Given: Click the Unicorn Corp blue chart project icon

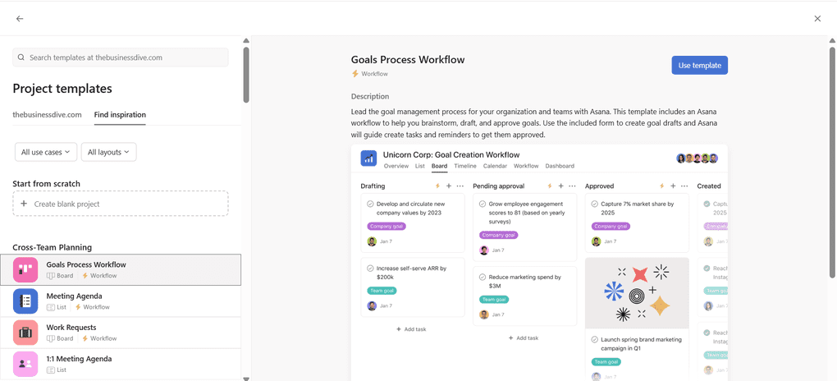Looking at the screenshot, I should (x=369, y=158).
